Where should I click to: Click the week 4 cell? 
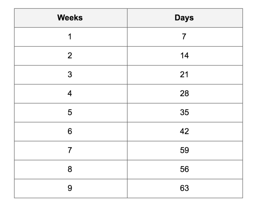click(x=71, y=94)
